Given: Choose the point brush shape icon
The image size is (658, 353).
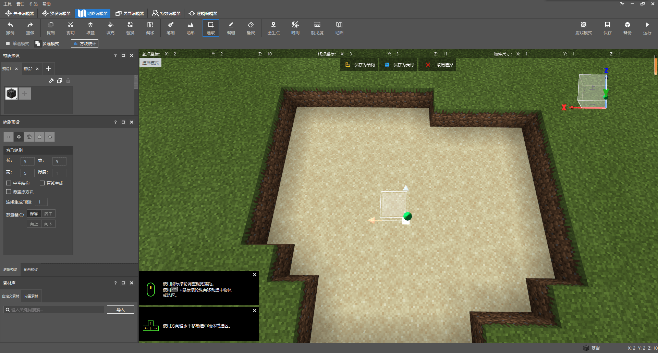Looking at the screenshot, I should pyautogui.click(x=9, y=137).
